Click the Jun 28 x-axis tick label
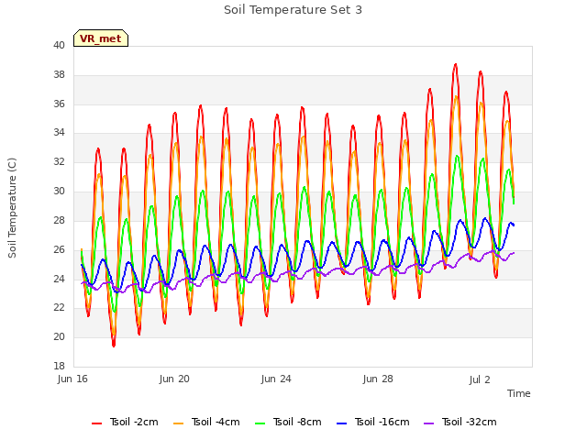This screenshot has height=440, width=587. (x=378, y=379)
